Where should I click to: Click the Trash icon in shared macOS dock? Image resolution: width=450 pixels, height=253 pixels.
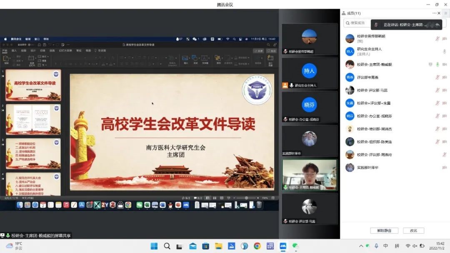pyautogui.click(x=259, y=205)
